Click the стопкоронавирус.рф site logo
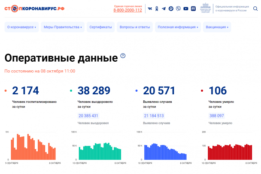Image resolution: width=261 pixels, height=174 pixels. point(34,8)
